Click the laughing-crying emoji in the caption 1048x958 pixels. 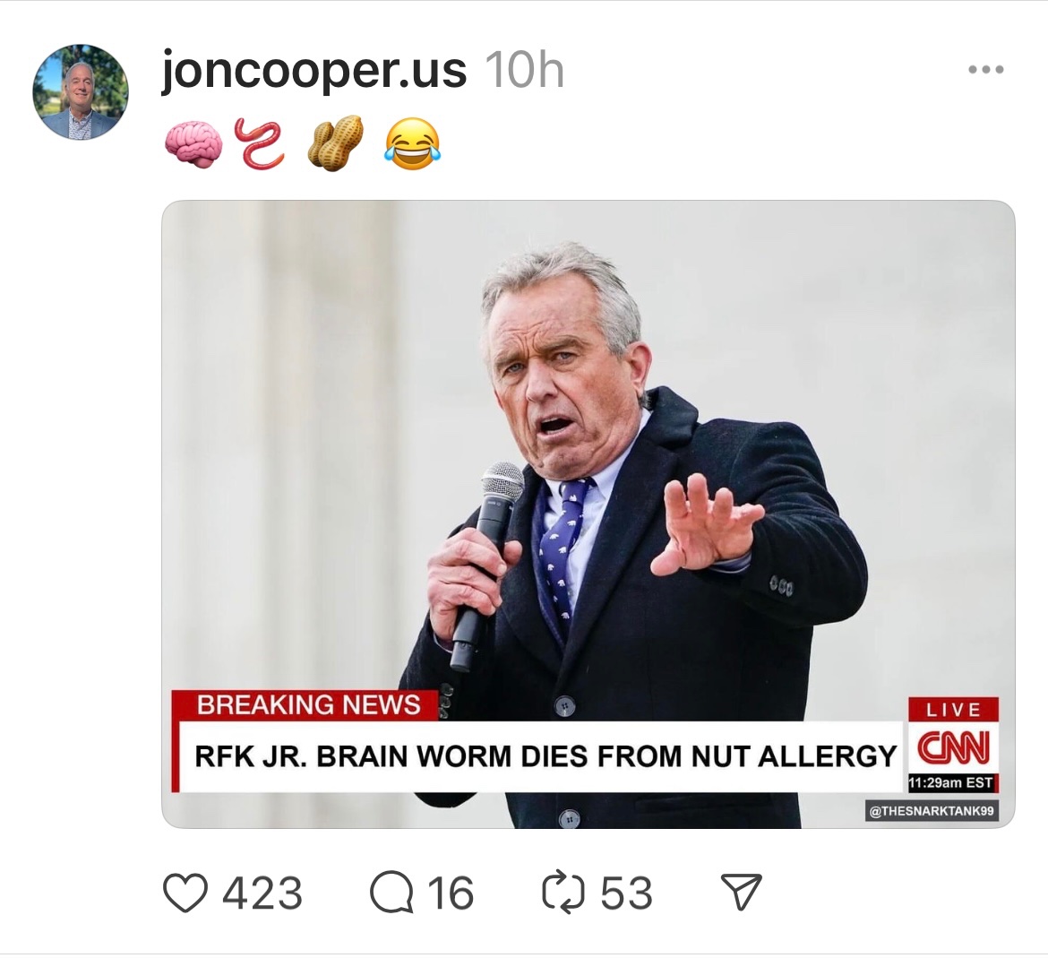(x=412, y=144)
